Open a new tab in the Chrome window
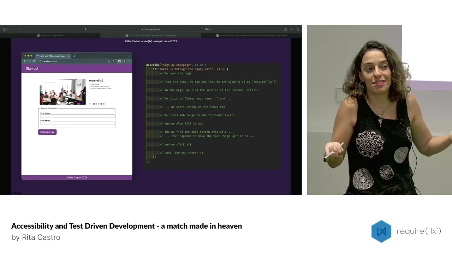This screenshot has width=452, height=254. click(74, 56)
